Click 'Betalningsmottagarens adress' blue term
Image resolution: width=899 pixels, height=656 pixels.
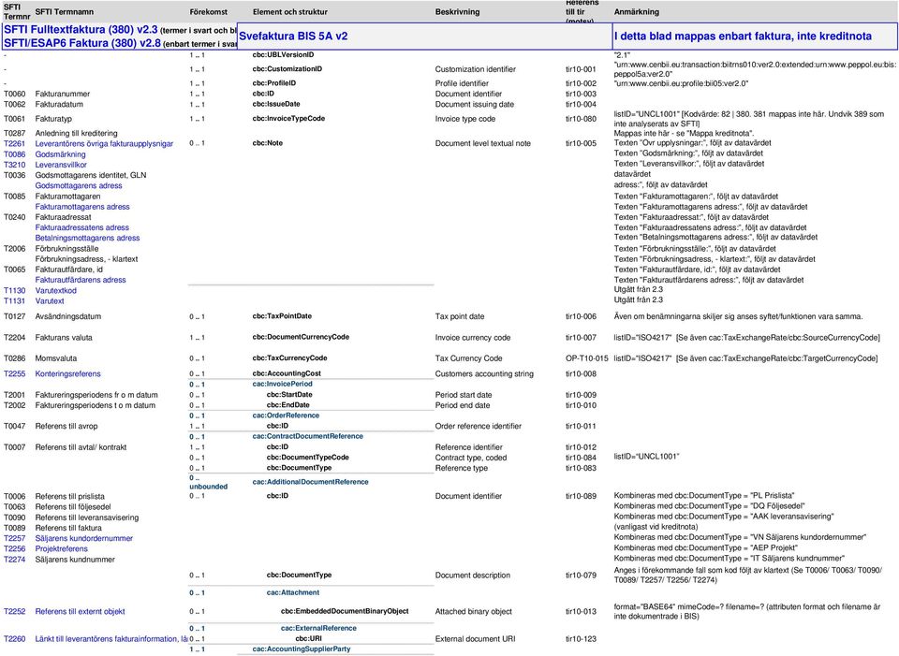(87, 238)
